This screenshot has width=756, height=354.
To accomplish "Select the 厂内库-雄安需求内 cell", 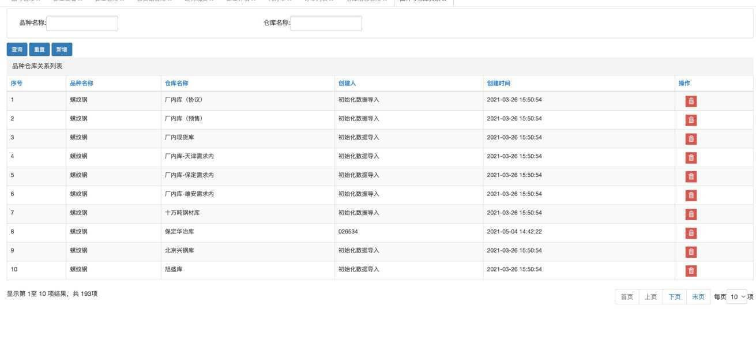I will pyautogui.click(x=248, y=194).
